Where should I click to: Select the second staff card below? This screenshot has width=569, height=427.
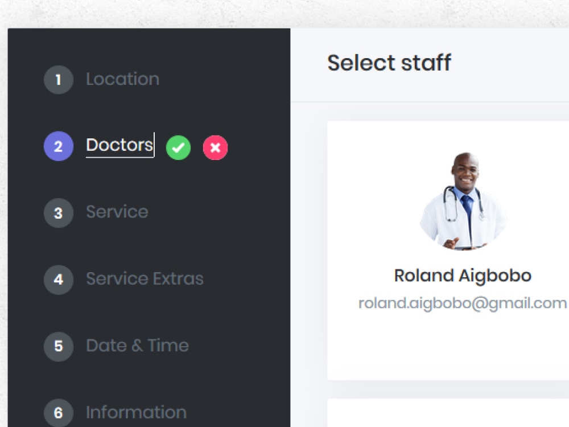448,413
